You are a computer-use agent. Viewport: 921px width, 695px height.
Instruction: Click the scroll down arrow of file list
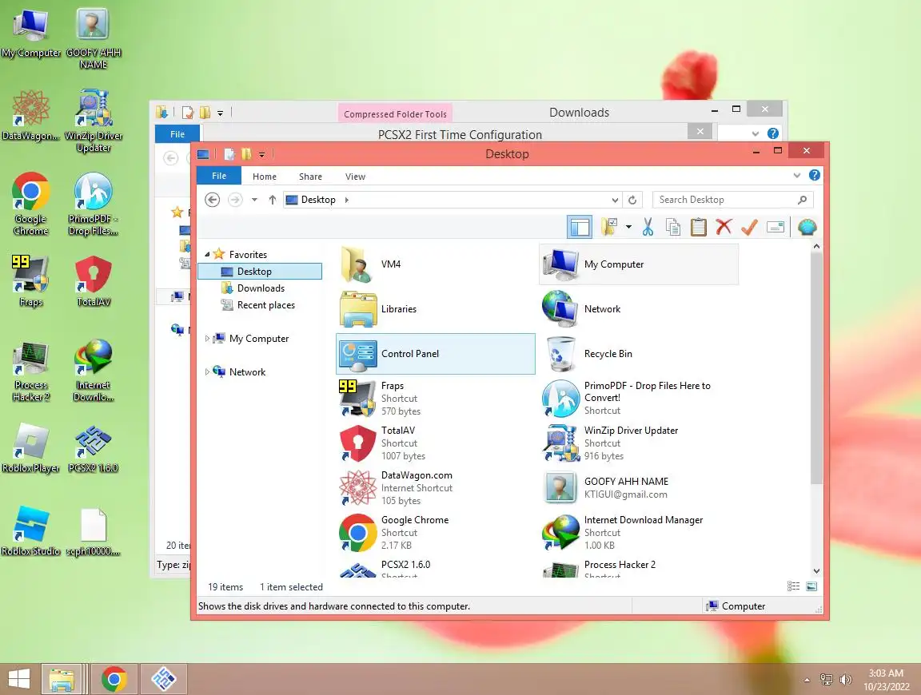[816, 570]
